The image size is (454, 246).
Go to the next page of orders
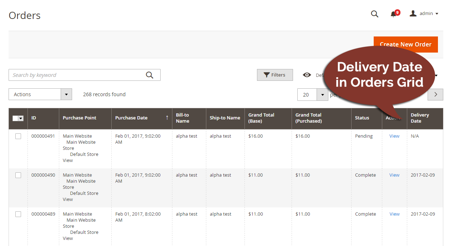click(x=435, y=94)
